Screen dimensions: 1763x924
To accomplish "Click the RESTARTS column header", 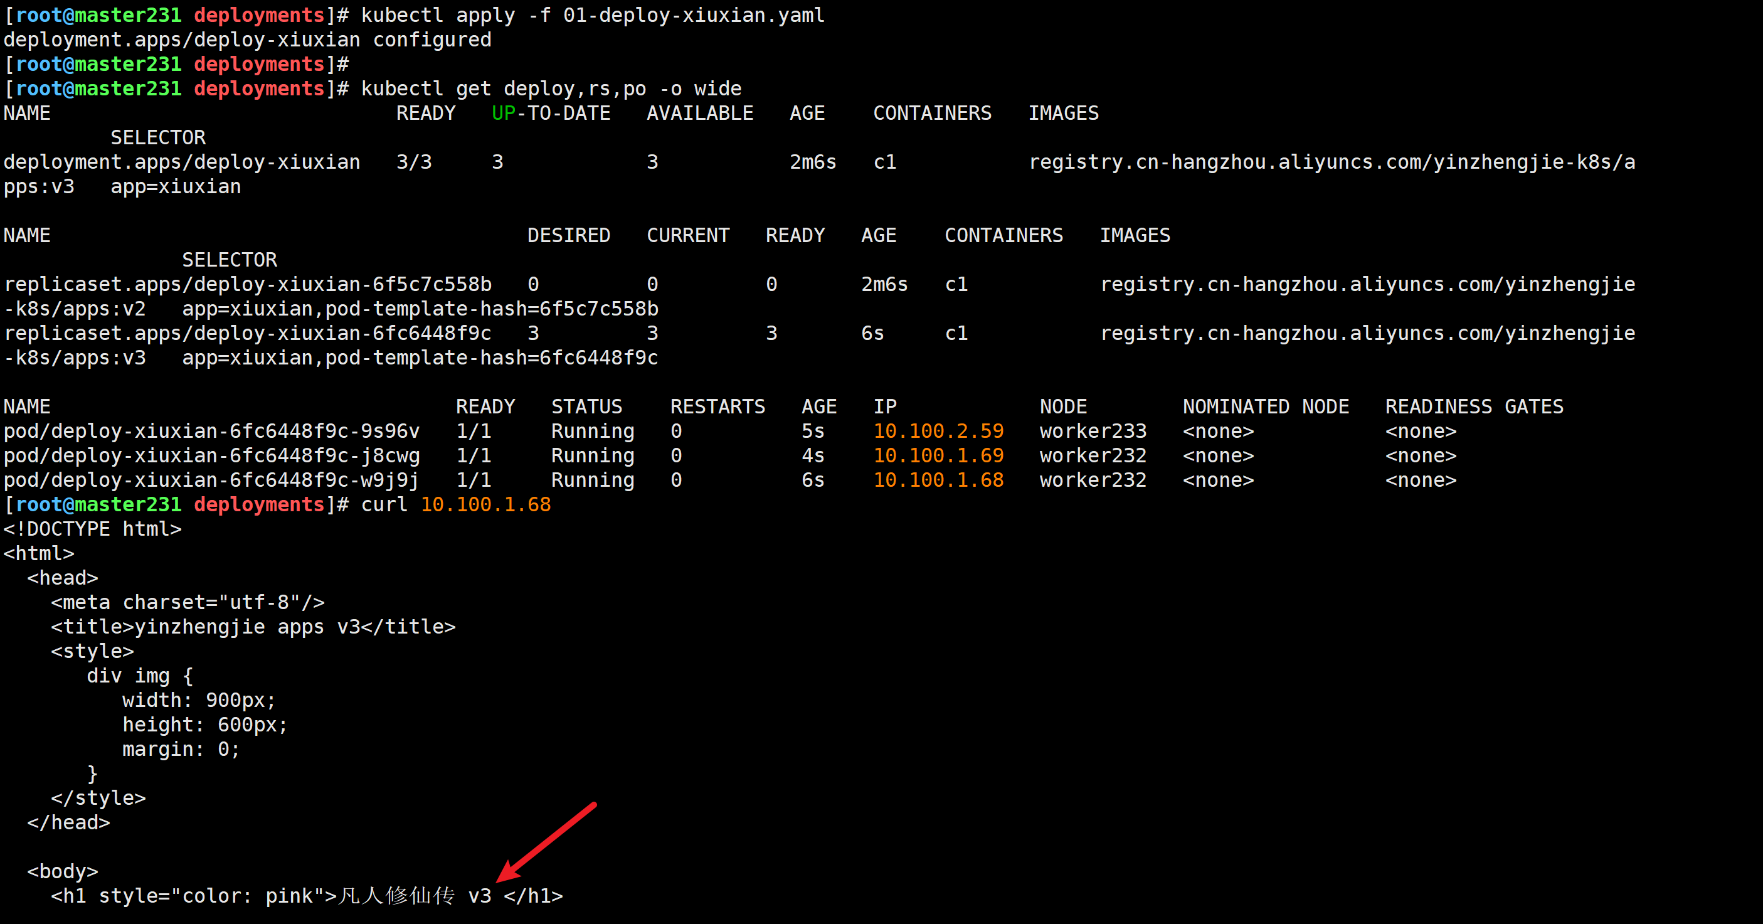I will (717, 406).
